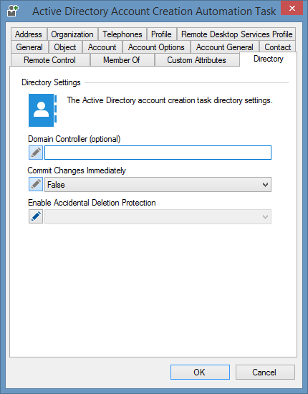Image resolution: width=308 pixels, height=394 pixels.
Task: Click the blue address book directory icon
Action: tap(43, 110)
